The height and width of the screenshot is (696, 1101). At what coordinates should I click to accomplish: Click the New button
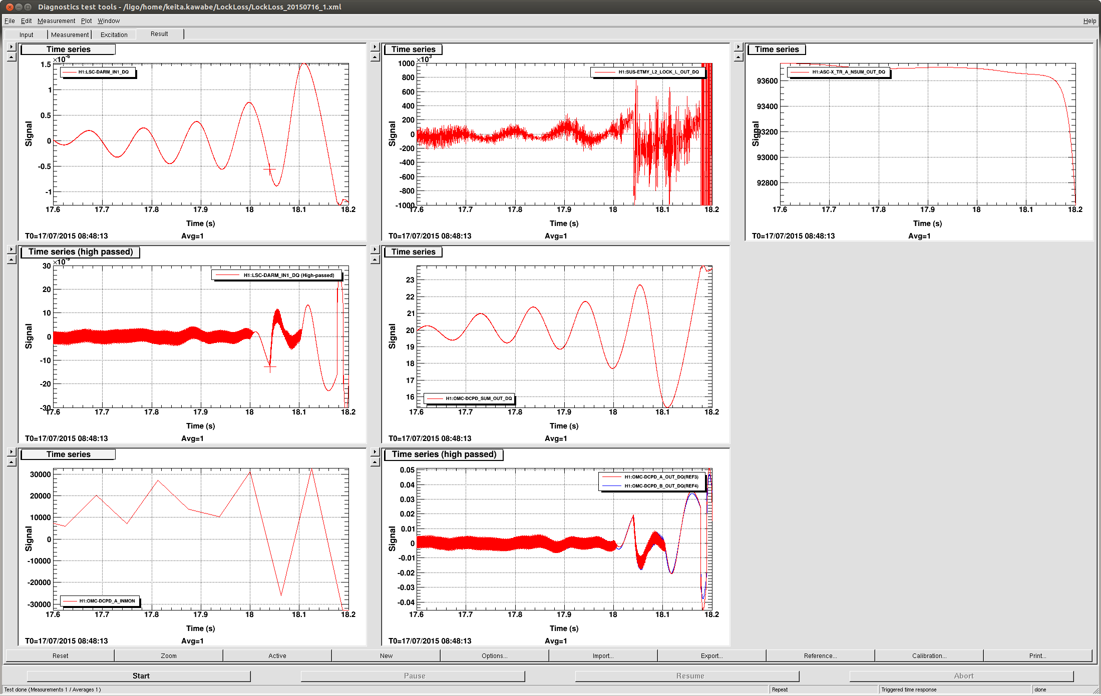click(386, 655)
